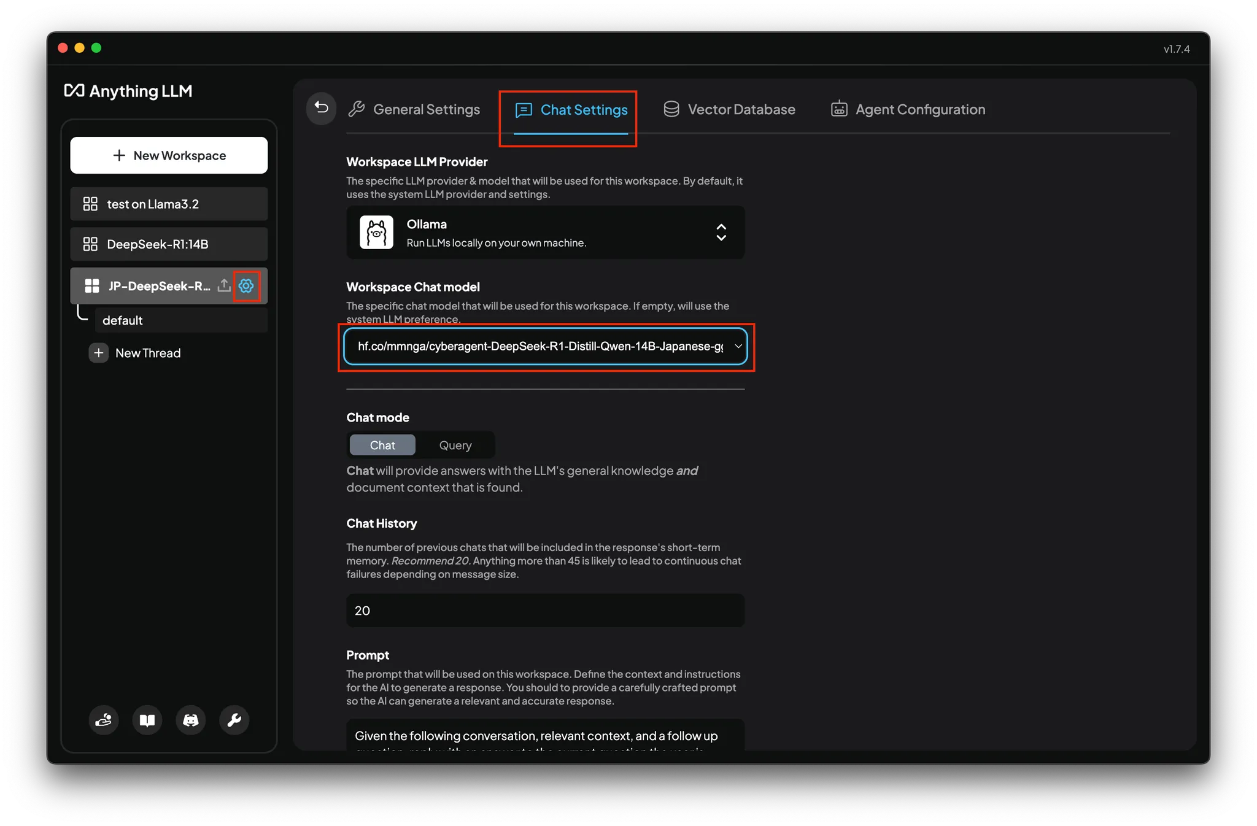1257x826 pixels.
Task: Click the support hand-heart icon
Action: tap(104, 720)
